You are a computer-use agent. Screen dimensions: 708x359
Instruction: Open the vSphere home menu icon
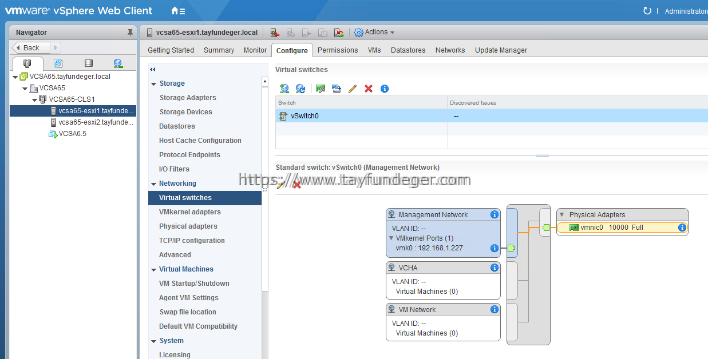click(x=178, y=11)
